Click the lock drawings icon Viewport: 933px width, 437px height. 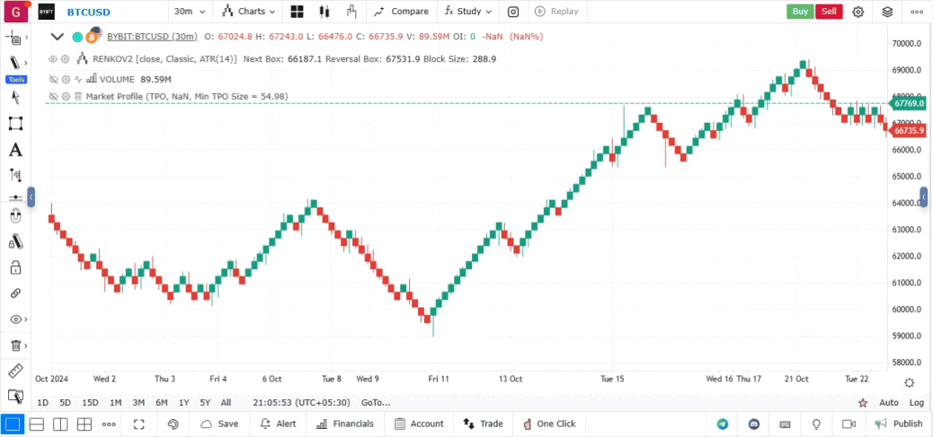point(15,267)
